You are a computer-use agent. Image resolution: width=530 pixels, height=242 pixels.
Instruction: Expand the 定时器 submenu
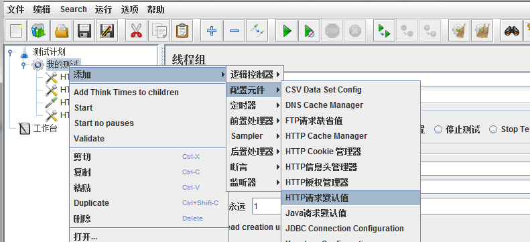tap(255, 105)
